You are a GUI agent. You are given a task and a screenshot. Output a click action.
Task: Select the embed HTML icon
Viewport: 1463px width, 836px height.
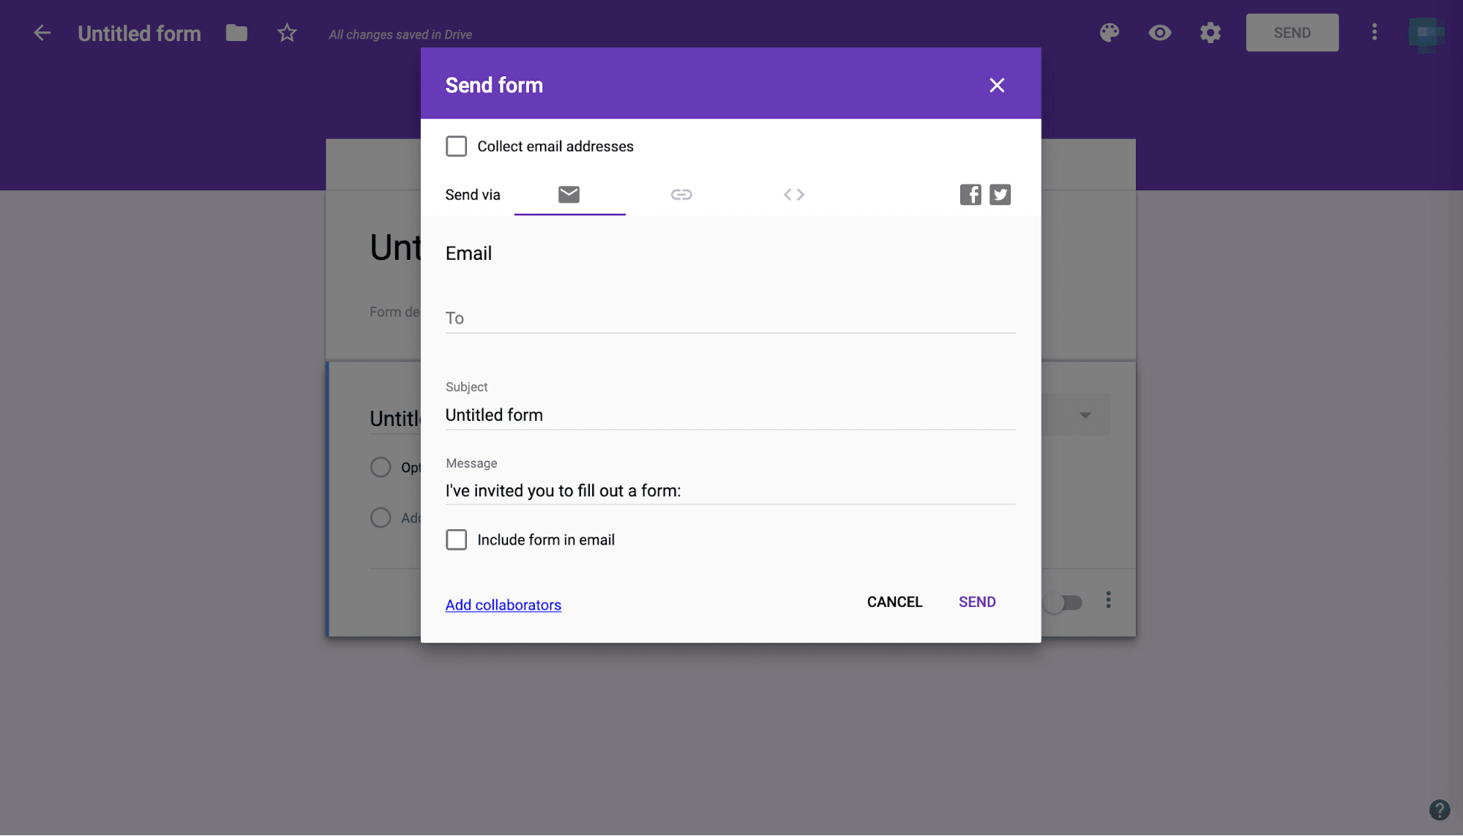(793, 194)
